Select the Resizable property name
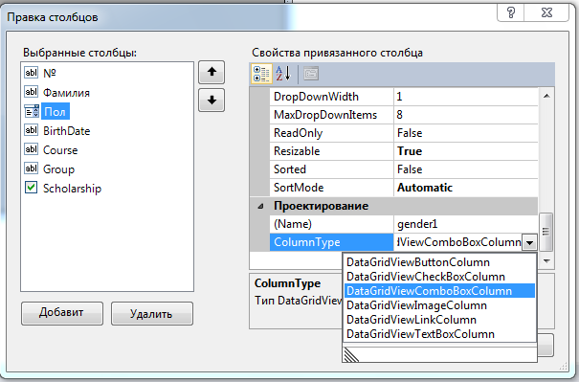 331,151
